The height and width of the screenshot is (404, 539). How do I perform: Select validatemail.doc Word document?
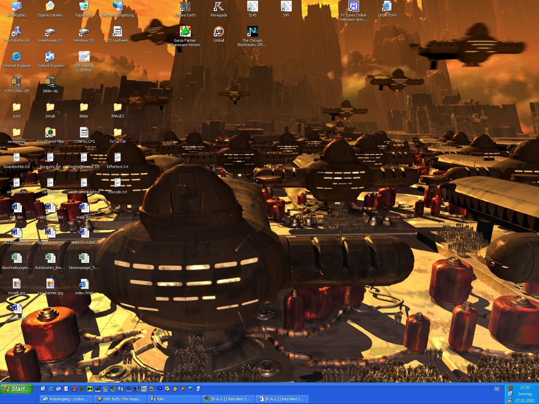50,211
